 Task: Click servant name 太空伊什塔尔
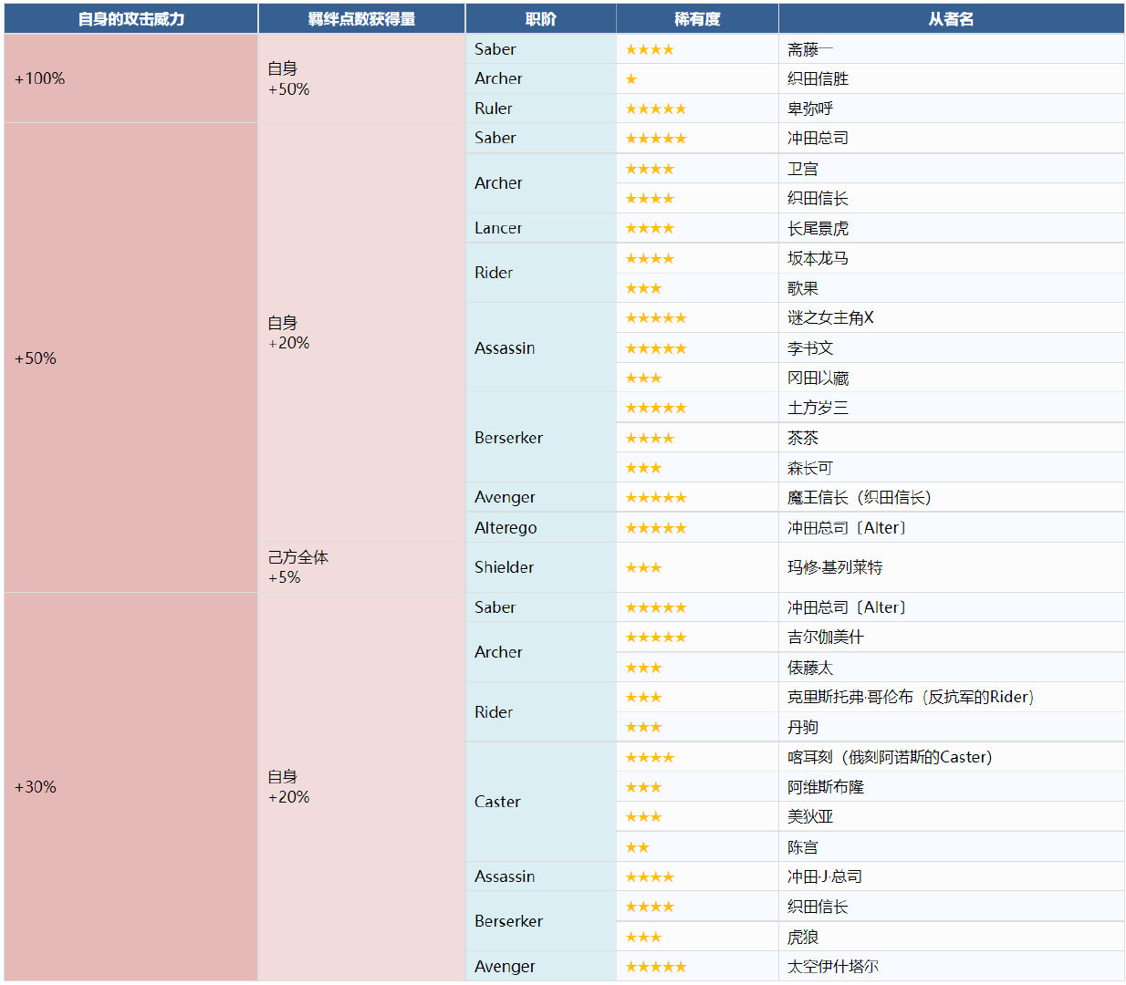coord(832,966)
